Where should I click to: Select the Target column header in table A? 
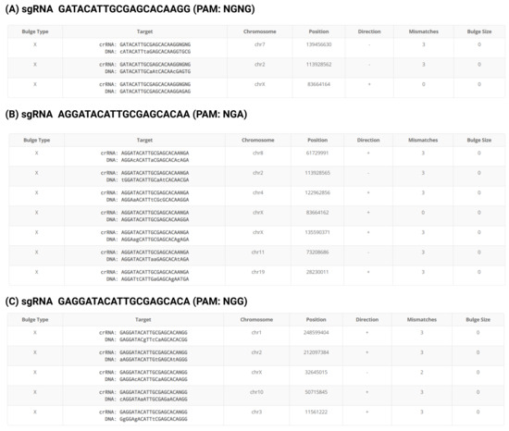(x=144, y=31)
